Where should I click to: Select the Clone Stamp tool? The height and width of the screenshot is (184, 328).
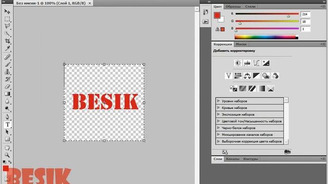point(7,72)
